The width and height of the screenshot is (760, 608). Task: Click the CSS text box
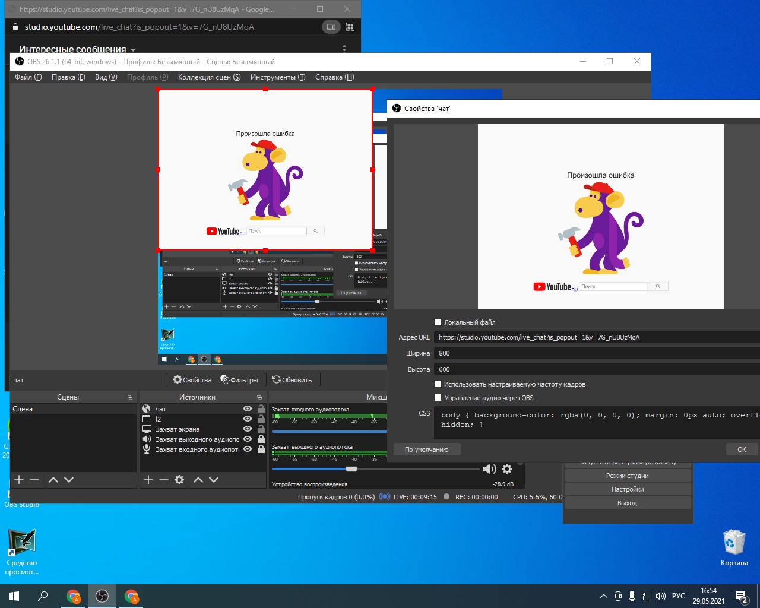tap(597, 423)
